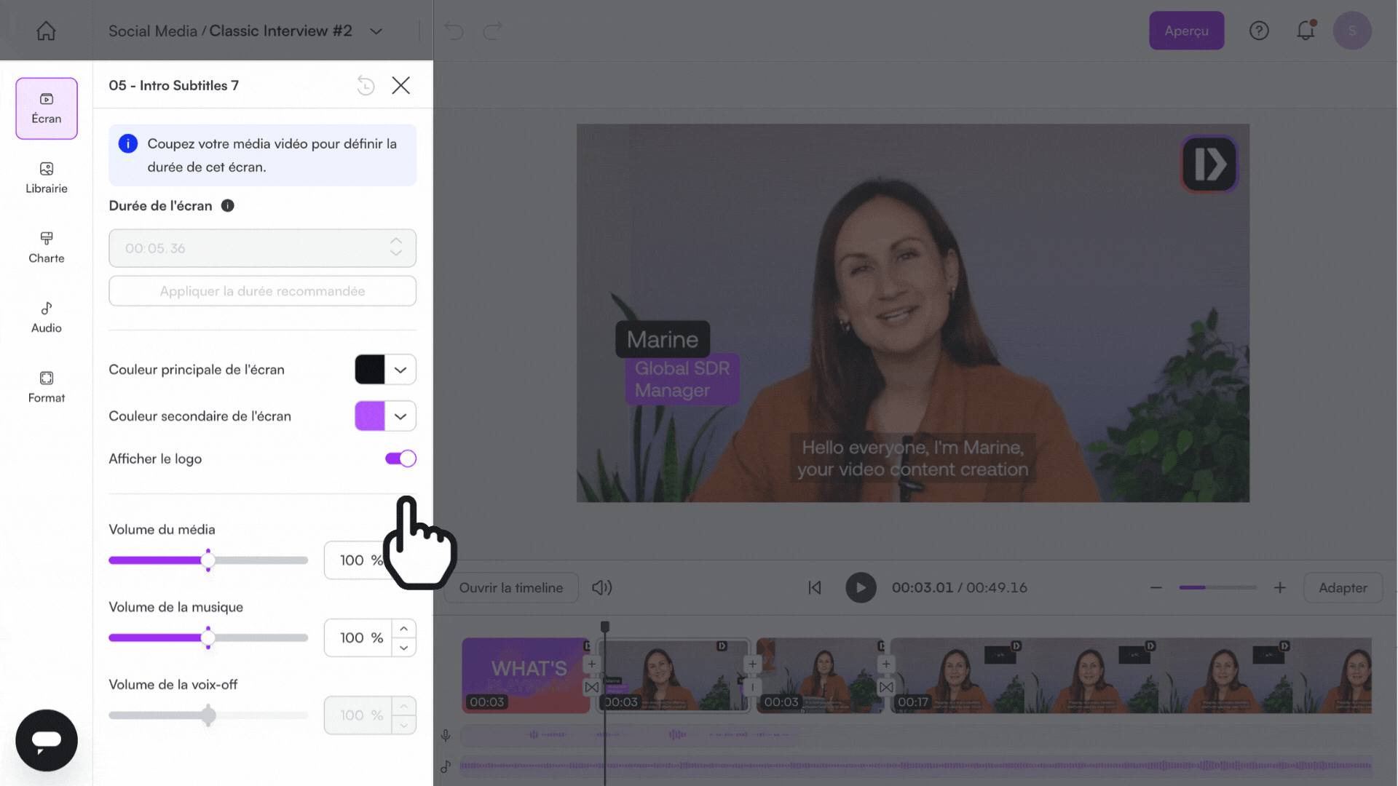Click the Home icon
Viewport: 1398px width, 786px height.
pos(46,31)
